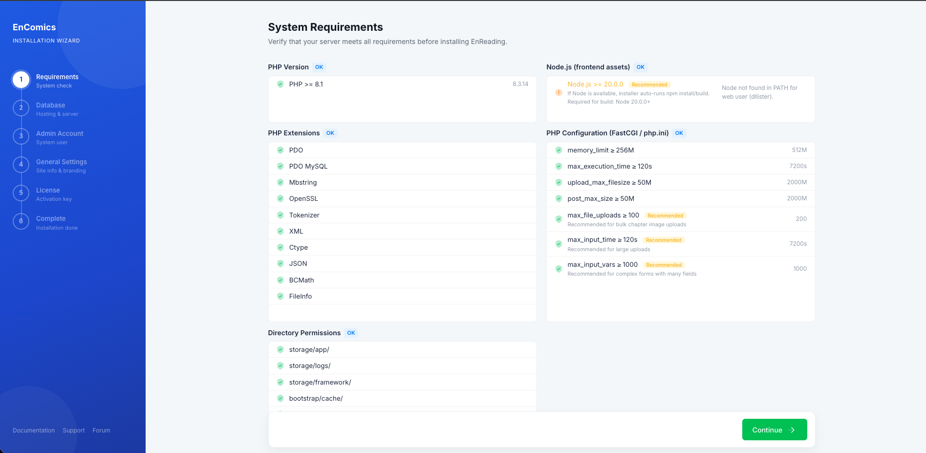This screenshot has width=926, height=453.
Task: Click the Recommended tag beside max_input_time
Action: point(664,240)
